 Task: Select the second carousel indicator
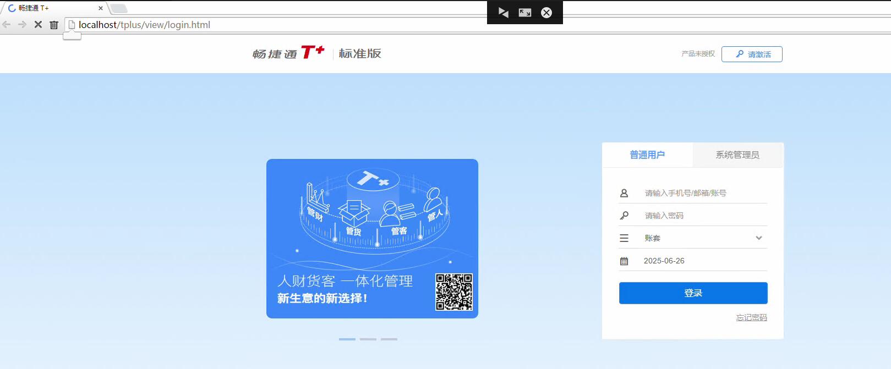pyautogui.click(x=368, y=339)
